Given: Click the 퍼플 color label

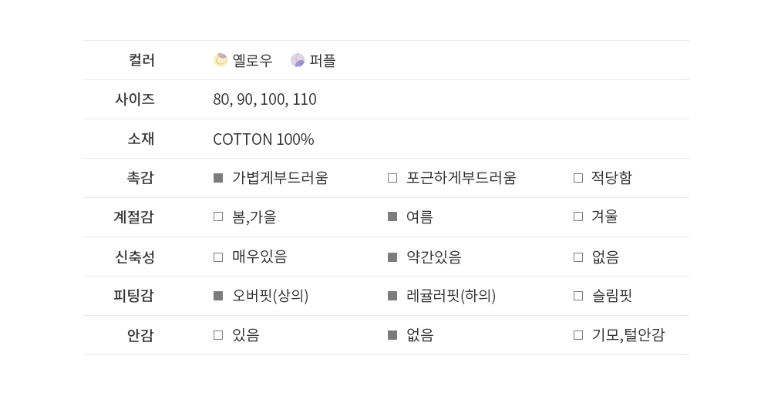Looking at the screenshot, I should pos(322,60).
